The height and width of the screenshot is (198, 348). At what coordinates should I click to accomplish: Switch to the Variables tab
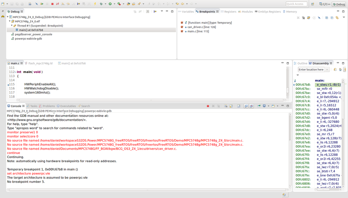pos(186,11)
